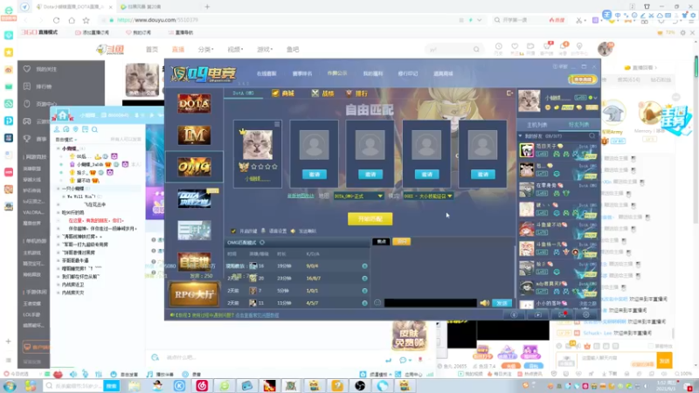The width and height of the screenshot is (699, 393).
Task: Open the menu icon on own player card
Action: point(277,124)
